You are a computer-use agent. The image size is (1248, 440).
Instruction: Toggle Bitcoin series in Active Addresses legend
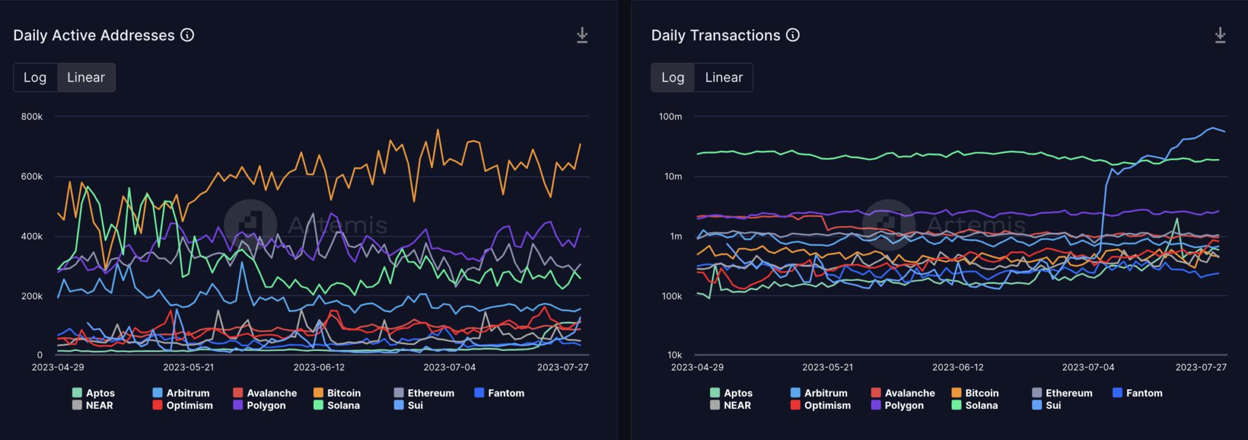tap(337, 393)
